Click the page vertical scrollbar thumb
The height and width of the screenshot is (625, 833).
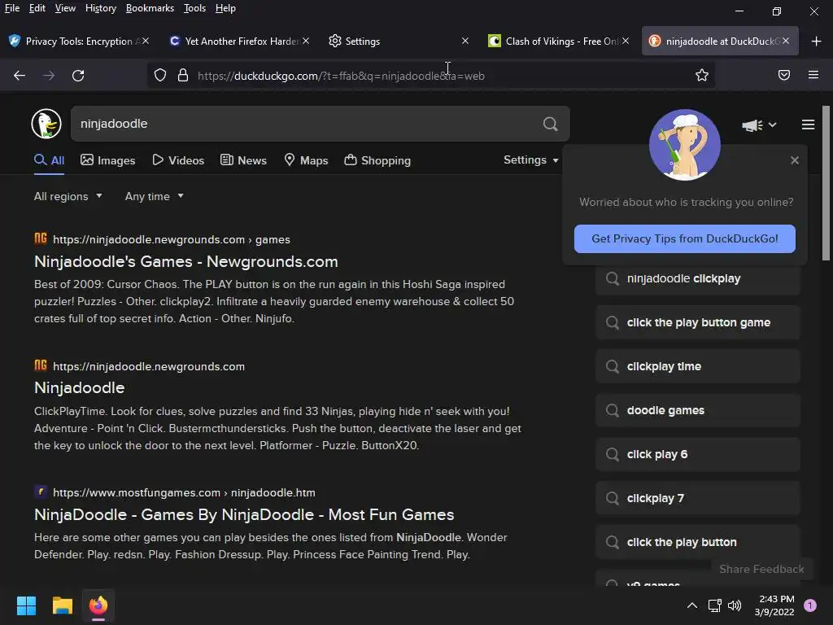(826, 183)
